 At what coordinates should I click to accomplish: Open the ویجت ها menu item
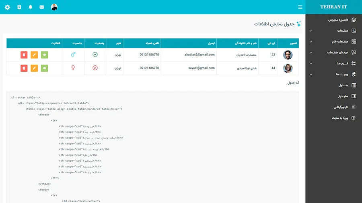pyautogui.click(x=342, y=74)
